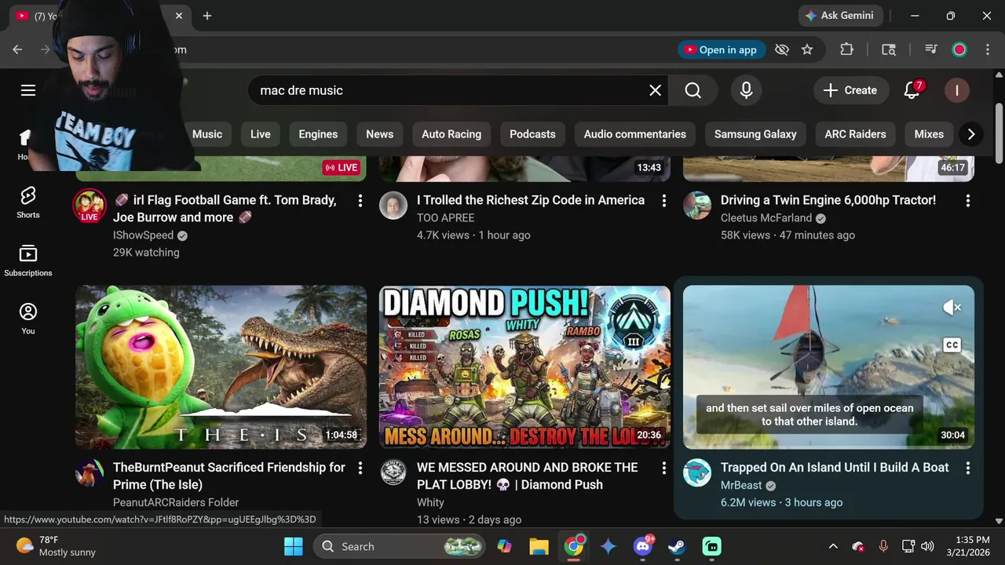Viewport: 1005px width, 565px height.
Task: Open 'Trapped On An Island' video title
Action: click(835, 467)
